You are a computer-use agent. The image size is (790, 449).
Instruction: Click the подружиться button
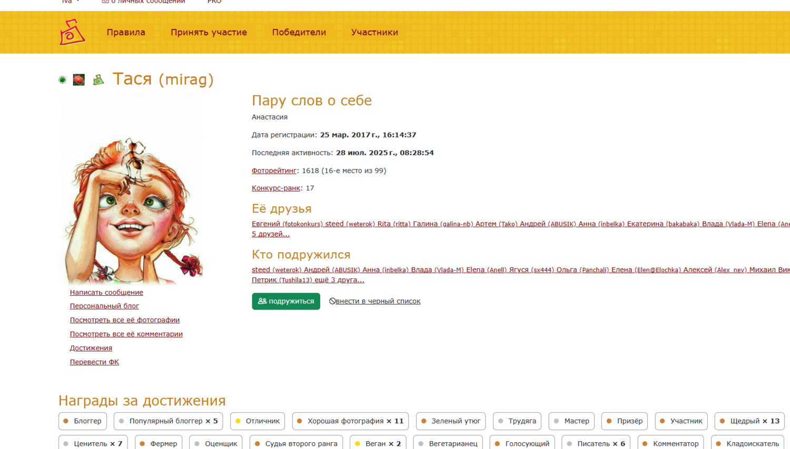[286, 301]
